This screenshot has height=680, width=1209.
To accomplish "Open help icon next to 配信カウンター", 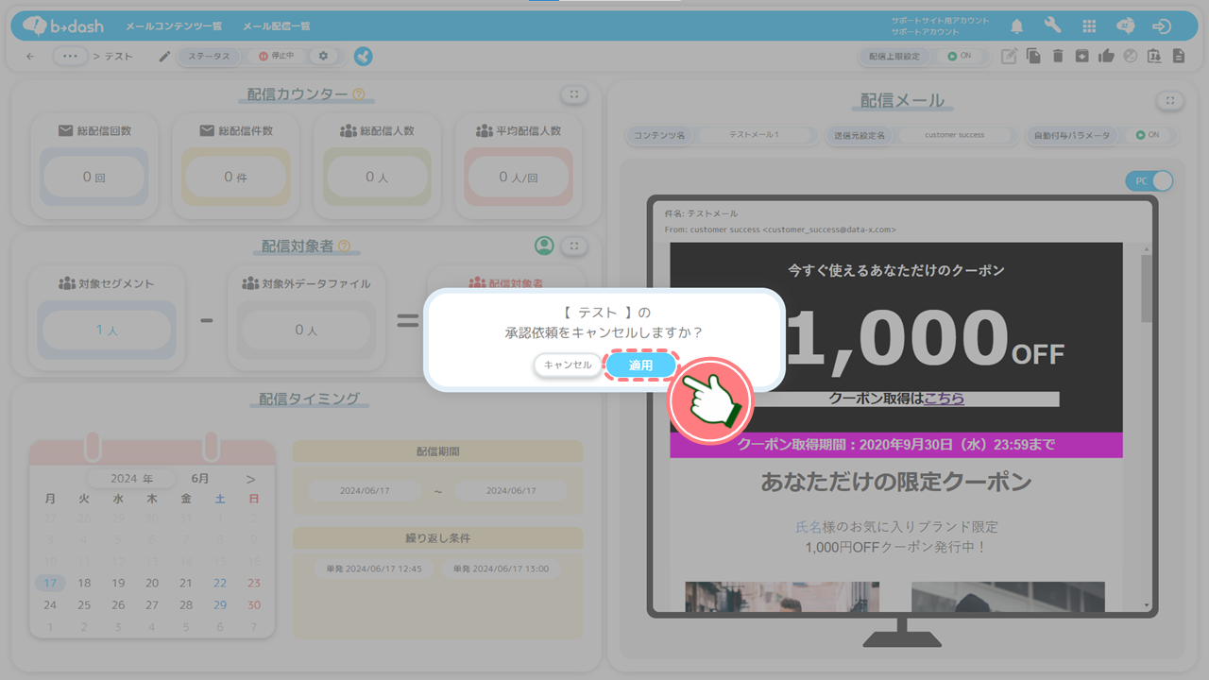I will (x=358, y=93).
